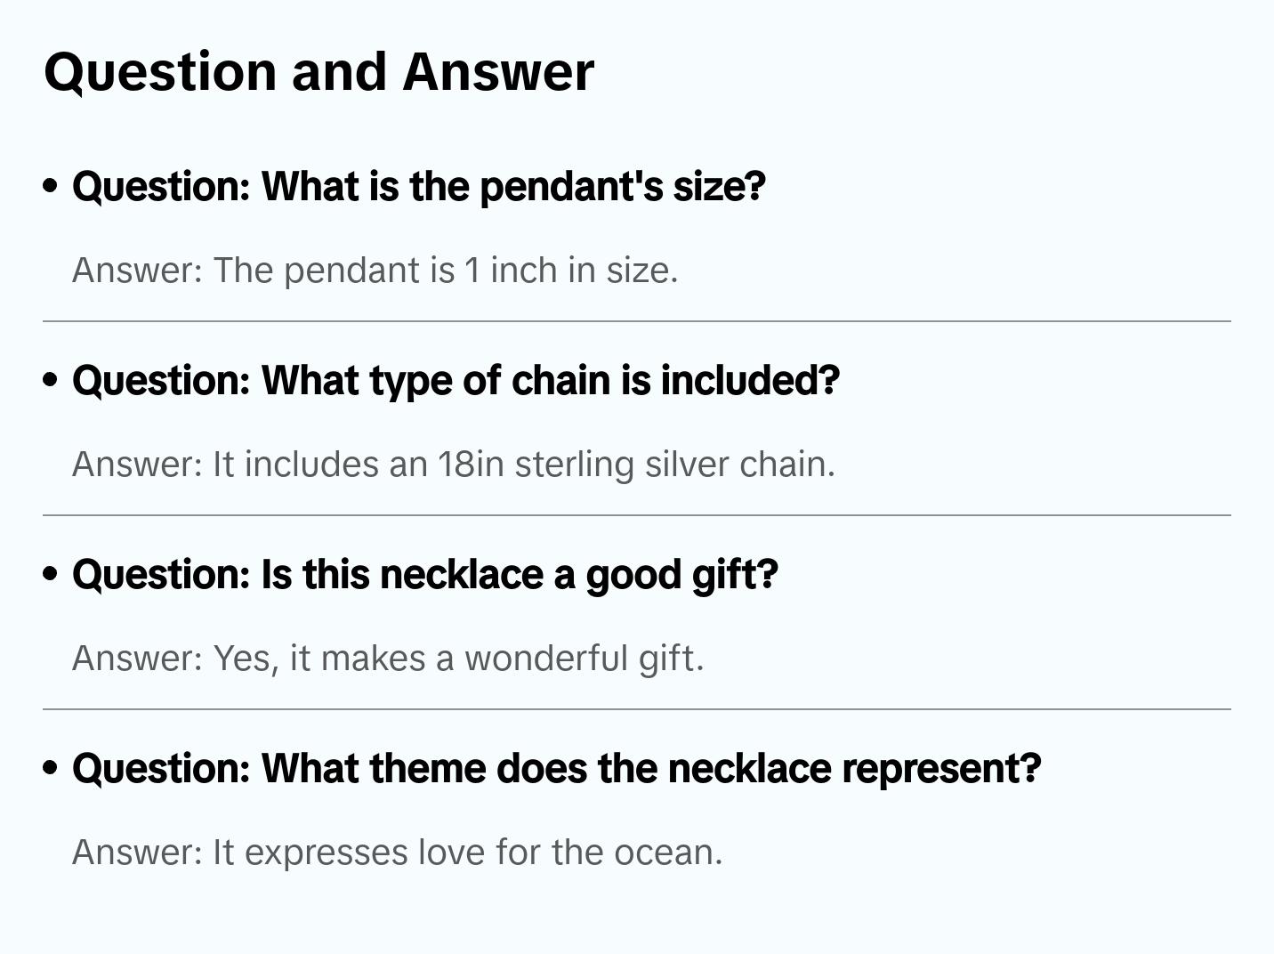This screenshot has width=1274, height=954.
Task: Click the "wonderful gift" answer text
Action: tap(388, 659)
